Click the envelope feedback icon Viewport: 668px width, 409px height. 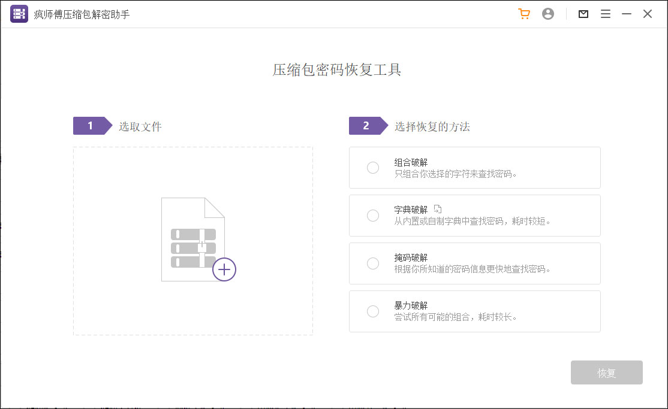[x=583, y=13]
